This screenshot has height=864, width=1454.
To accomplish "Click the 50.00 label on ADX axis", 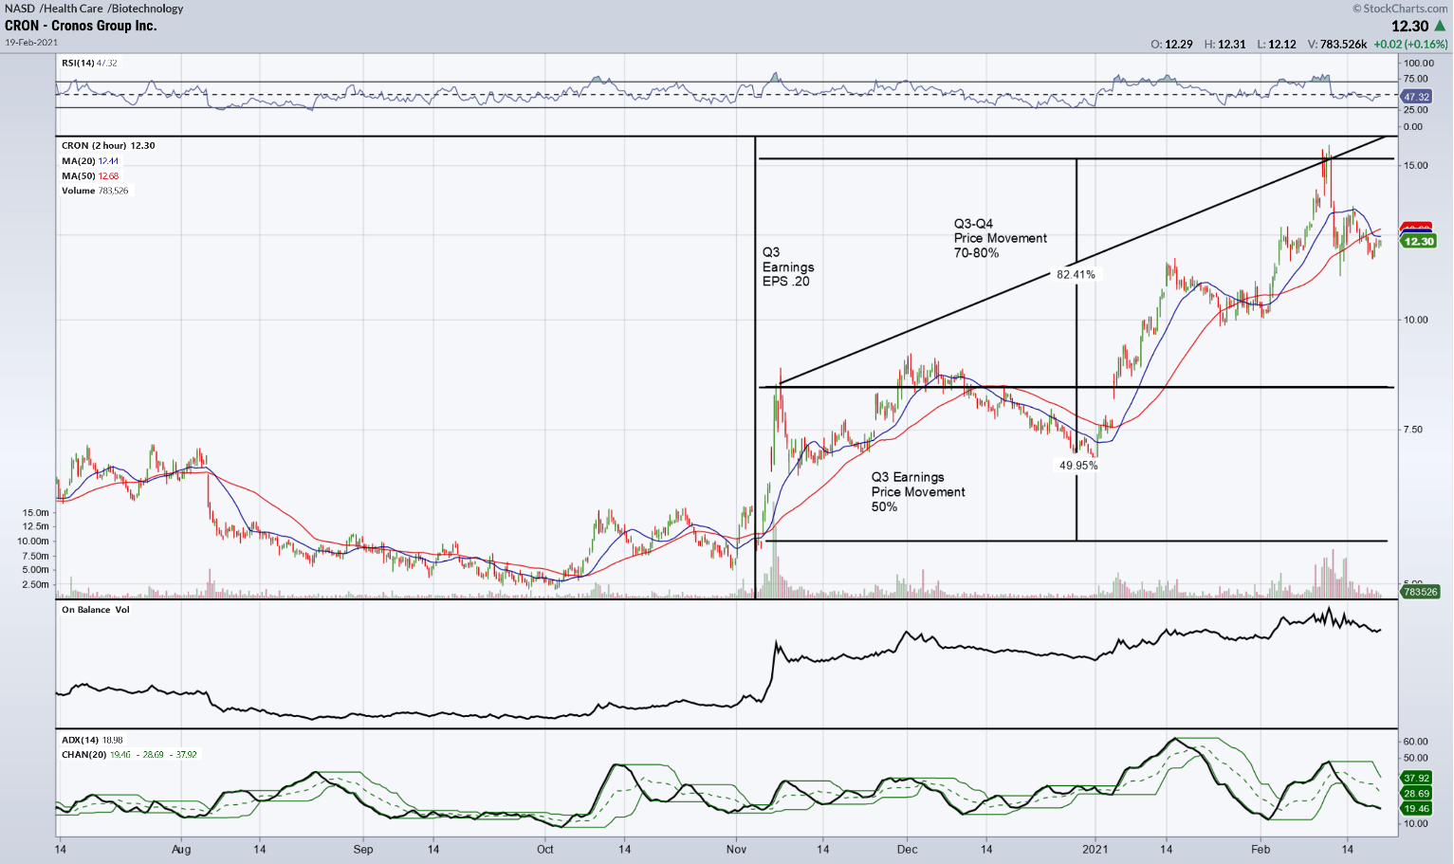I will (1416, 759).
